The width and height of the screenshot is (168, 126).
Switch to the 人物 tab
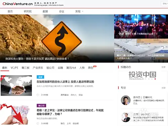tap(82, 68)
